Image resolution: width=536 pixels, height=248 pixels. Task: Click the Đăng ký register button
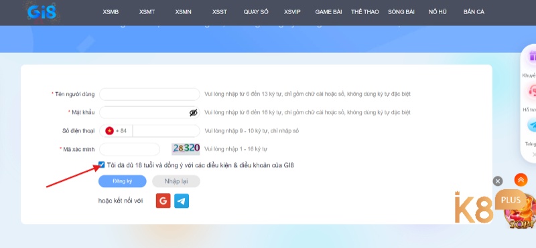point(123,181)
